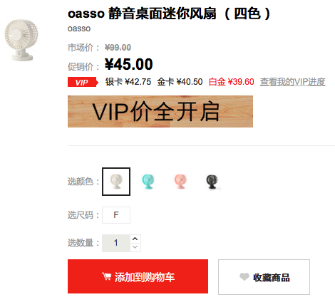335x307 pixels.
Task: Click the 白金 ¥39.60 platinum price
Action: [231, 82]
